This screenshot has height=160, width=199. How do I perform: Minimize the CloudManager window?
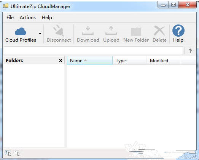tap(163, 5)
